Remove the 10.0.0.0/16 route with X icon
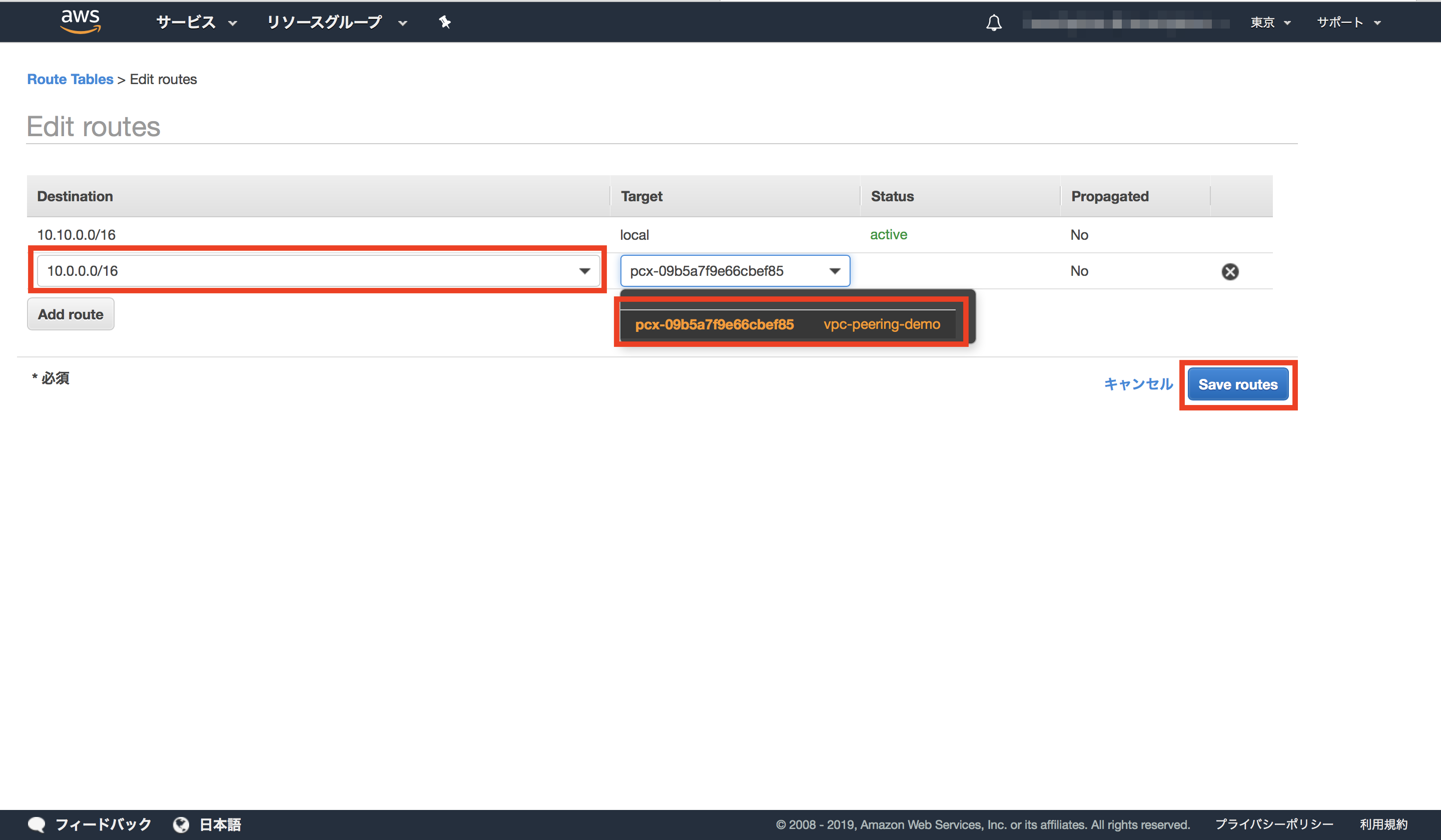 point(1230,271)
